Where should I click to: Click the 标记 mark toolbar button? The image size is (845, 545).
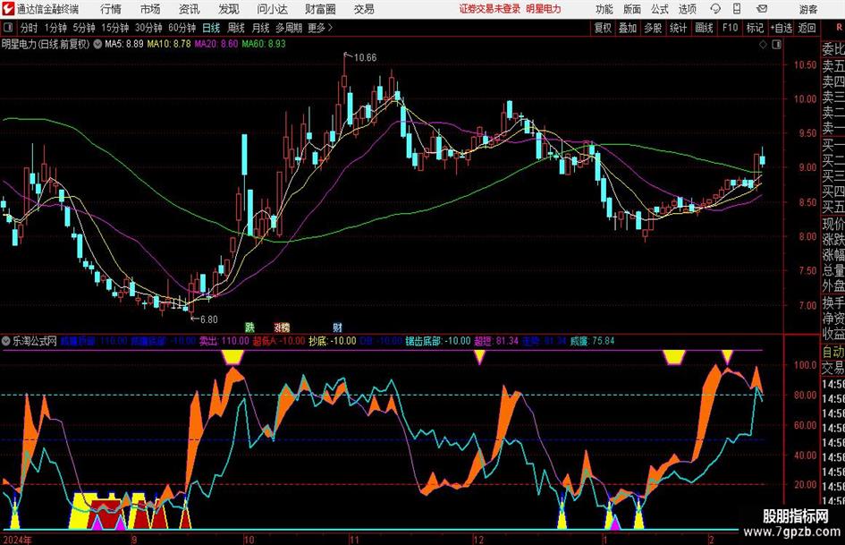point(755,28)
